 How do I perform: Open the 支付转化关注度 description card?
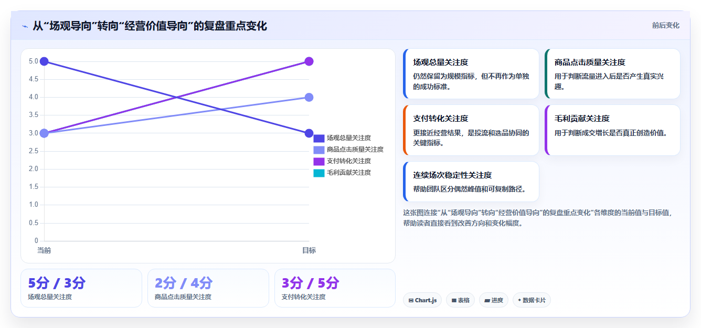point(471,130)
